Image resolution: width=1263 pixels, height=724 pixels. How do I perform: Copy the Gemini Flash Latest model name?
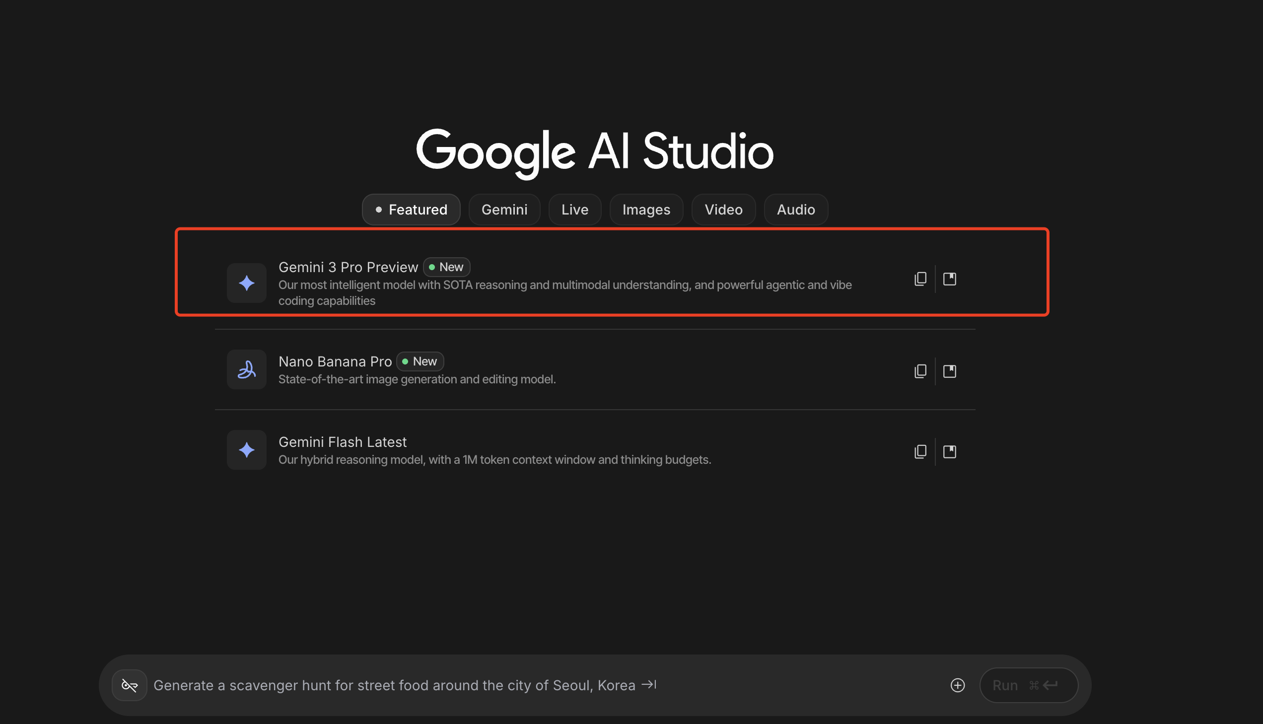point(920,451)
